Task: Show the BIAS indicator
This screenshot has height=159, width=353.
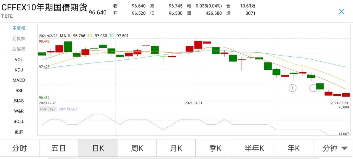Action: coord(19,101)
